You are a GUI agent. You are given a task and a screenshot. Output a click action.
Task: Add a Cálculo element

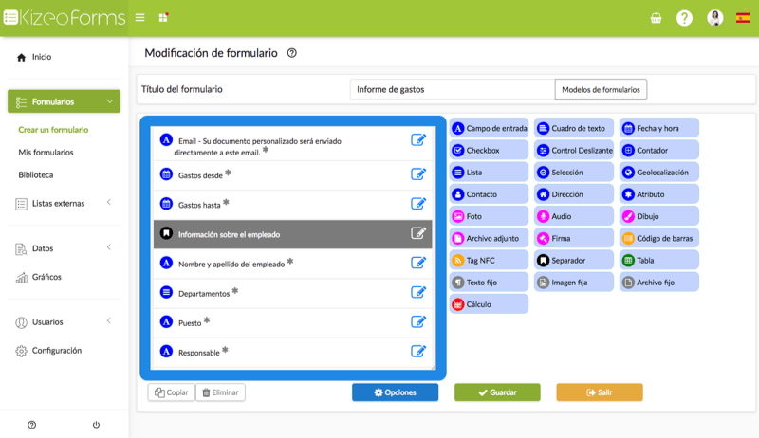pos(489,304)
